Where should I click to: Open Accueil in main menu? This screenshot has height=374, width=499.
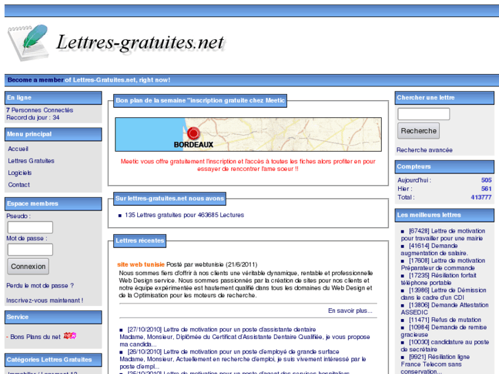tap(18, 149)
